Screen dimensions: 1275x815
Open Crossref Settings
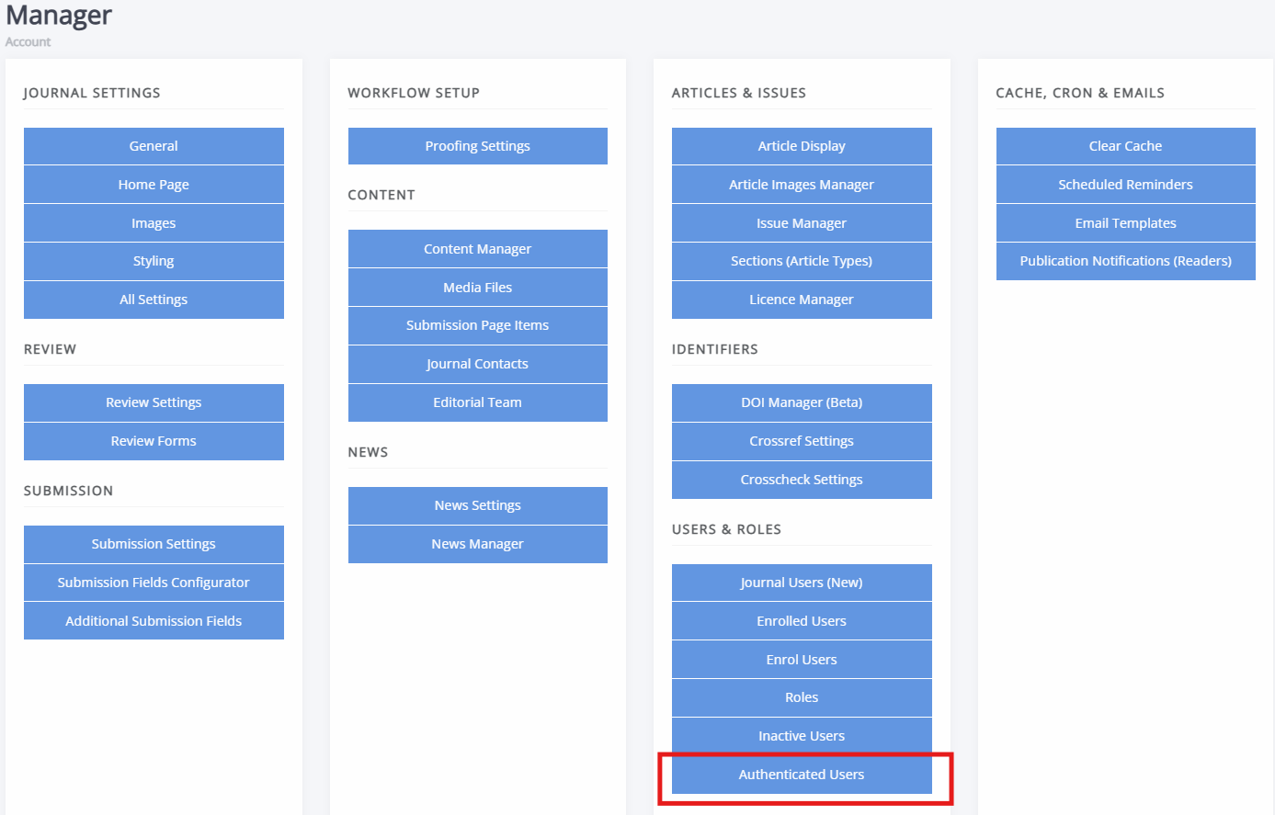pyautogui.click(x=802, y=441)
